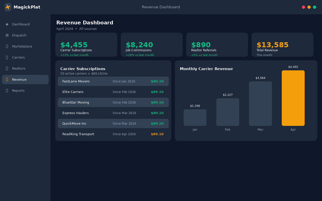322x201 pixels.
Task: Click the Dispatch grid icon in sidebar
Action: point(7,35)
